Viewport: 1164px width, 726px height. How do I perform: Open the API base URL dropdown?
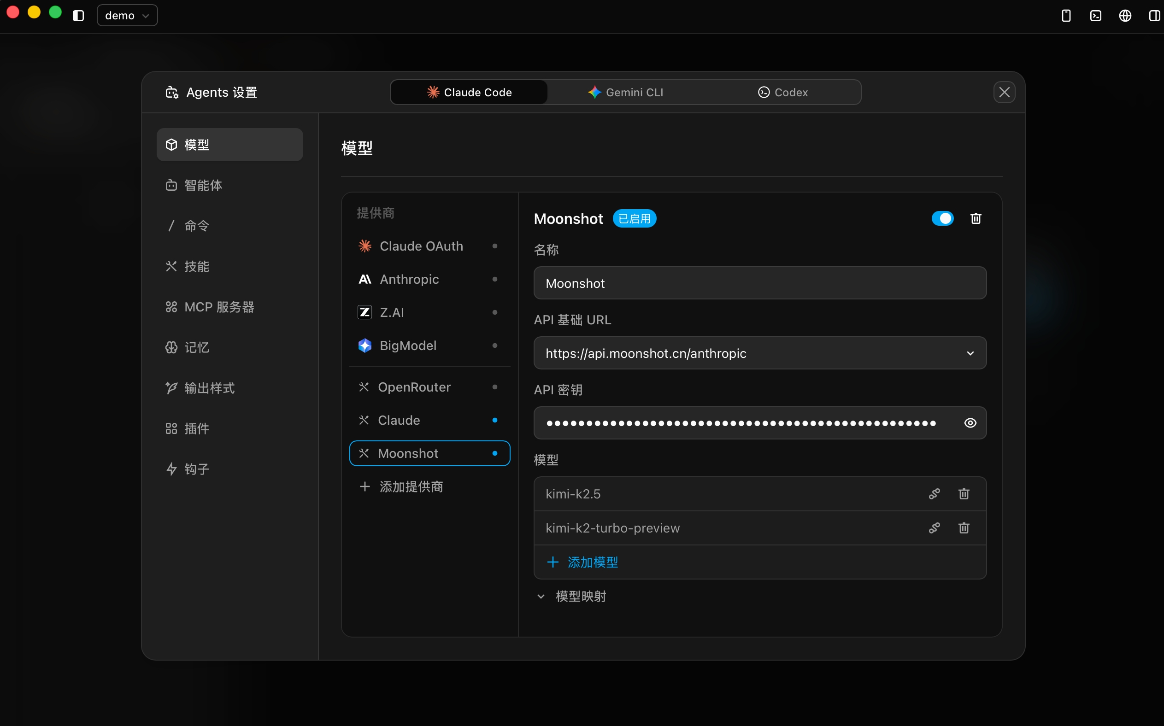point(970,353)
